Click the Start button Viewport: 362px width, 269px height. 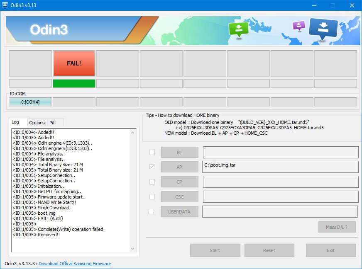[215, 250]
